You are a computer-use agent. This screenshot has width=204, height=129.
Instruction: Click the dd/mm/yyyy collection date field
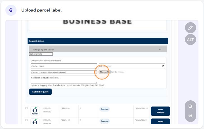[x=132, y=66]
